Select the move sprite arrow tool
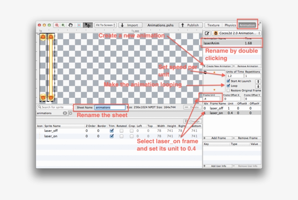Image resolution: width=298 pixels, height=200 pixels. click(88, 25)
